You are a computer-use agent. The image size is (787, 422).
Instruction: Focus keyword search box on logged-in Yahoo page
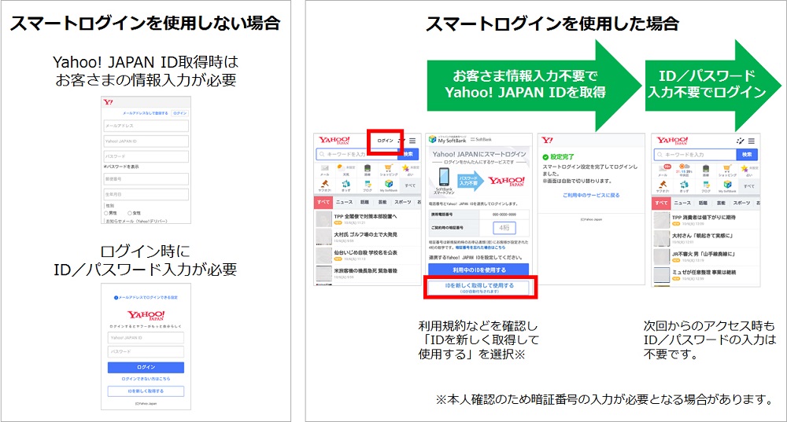pos(695,155)
